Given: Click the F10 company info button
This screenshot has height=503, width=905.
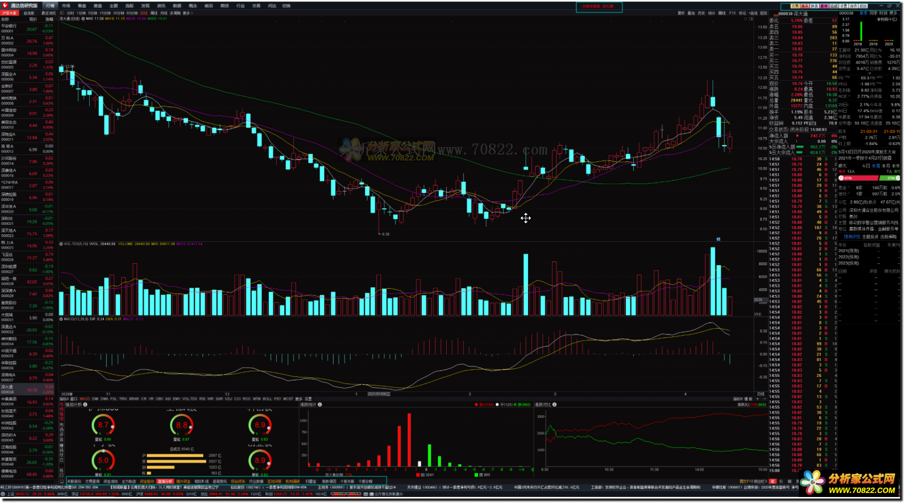Looking at the screenshot, I should point(732,13).
